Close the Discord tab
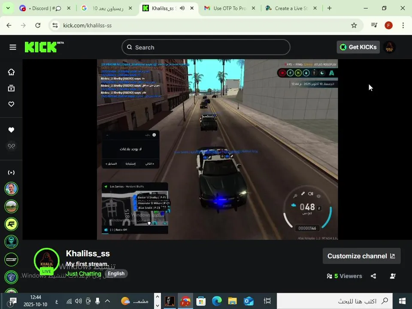The image size is (412, 309). (x=69, y=9)
